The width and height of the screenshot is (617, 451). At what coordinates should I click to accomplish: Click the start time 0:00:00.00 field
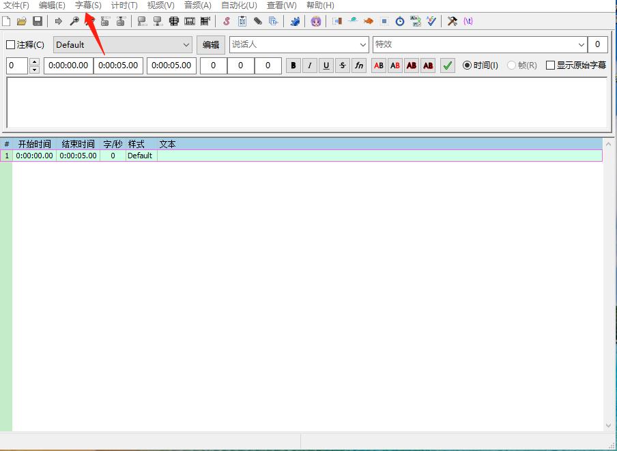click(68, 66)
